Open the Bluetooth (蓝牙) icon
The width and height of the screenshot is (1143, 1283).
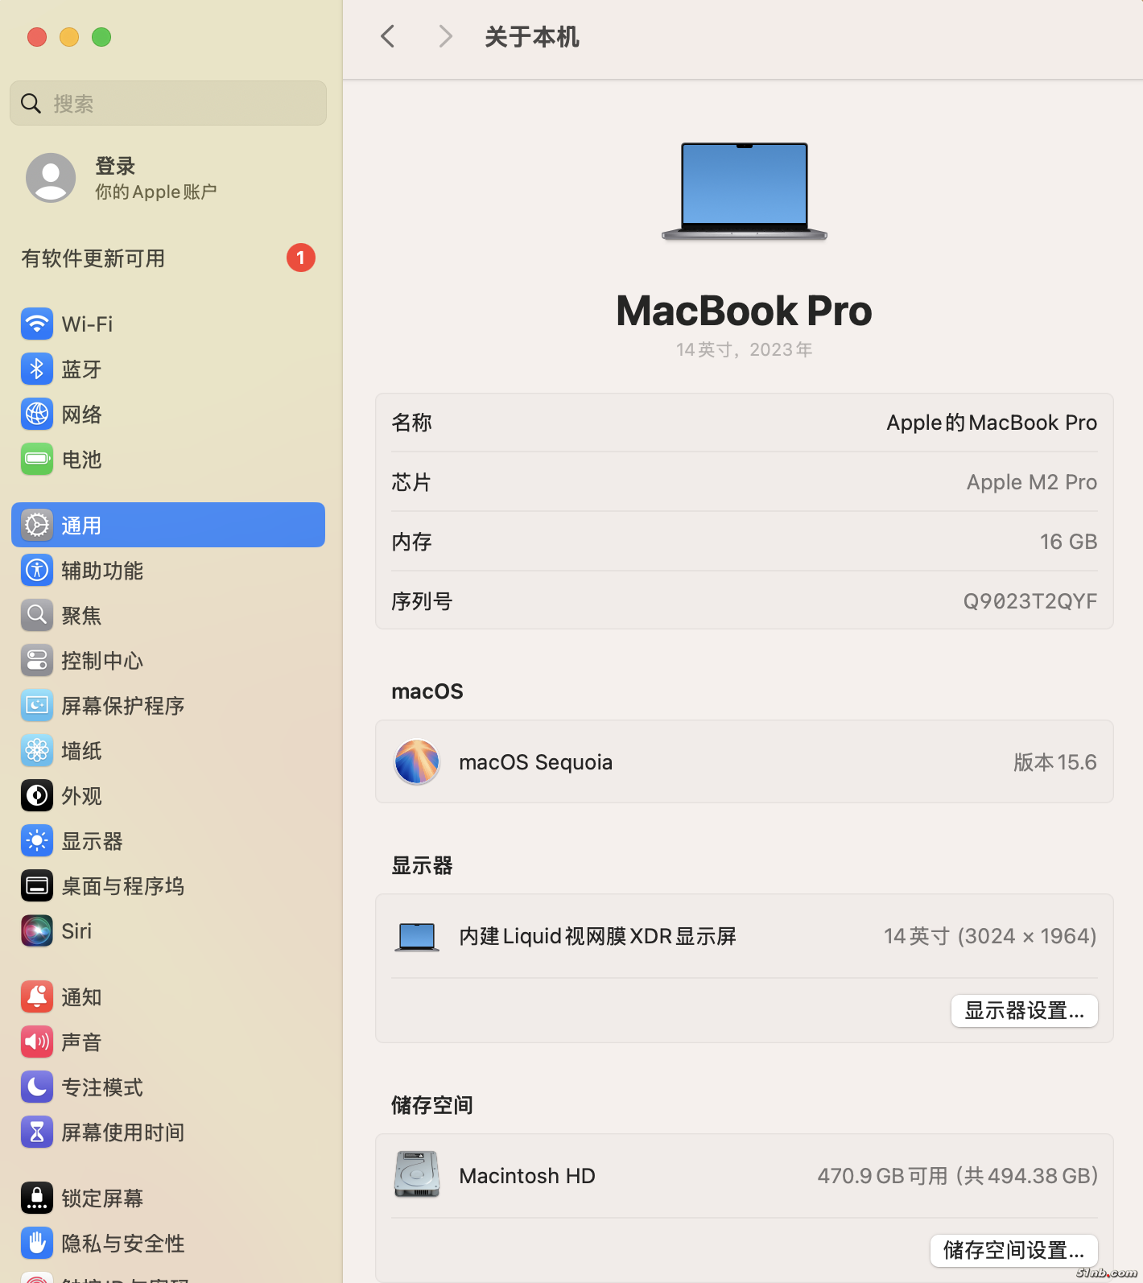pyautogui.click(x=37, y=369)
